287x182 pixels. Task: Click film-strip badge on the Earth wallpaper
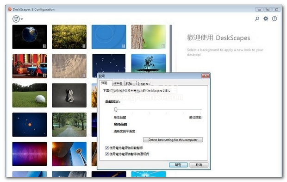tap(44, 46)
